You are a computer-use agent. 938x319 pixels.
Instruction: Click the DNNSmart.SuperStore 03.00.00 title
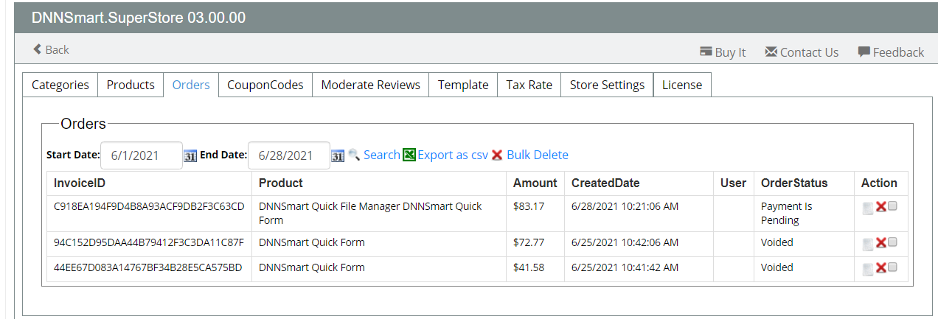(x=139, y=18)
